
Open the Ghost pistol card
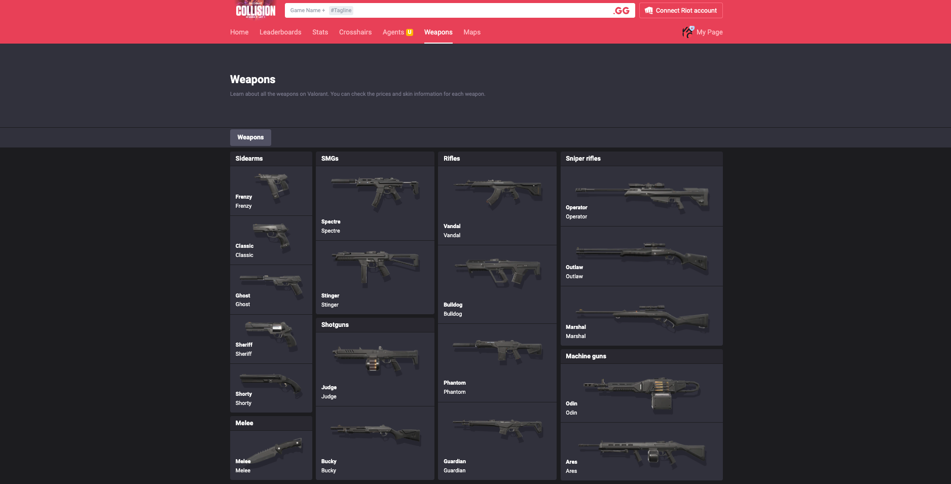(271, 289)
